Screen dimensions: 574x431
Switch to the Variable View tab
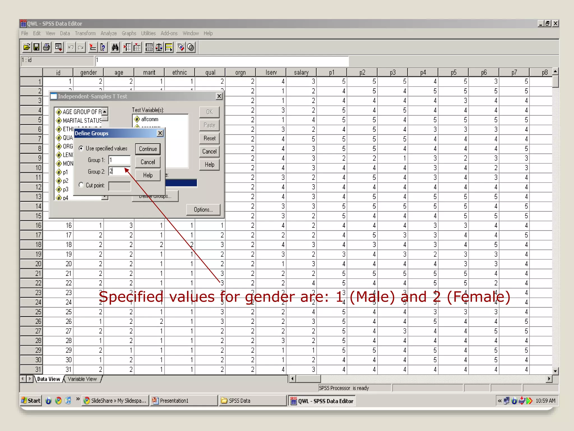pos(82,379)
